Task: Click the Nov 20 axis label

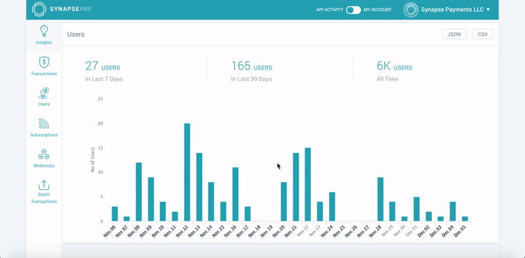Action: (279, 231)
